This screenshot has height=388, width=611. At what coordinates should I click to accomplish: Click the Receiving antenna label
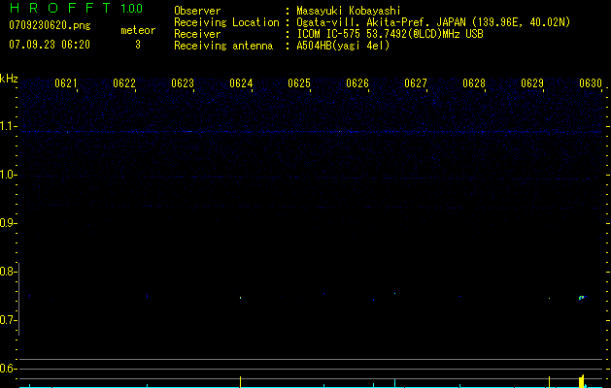point(223,46)
